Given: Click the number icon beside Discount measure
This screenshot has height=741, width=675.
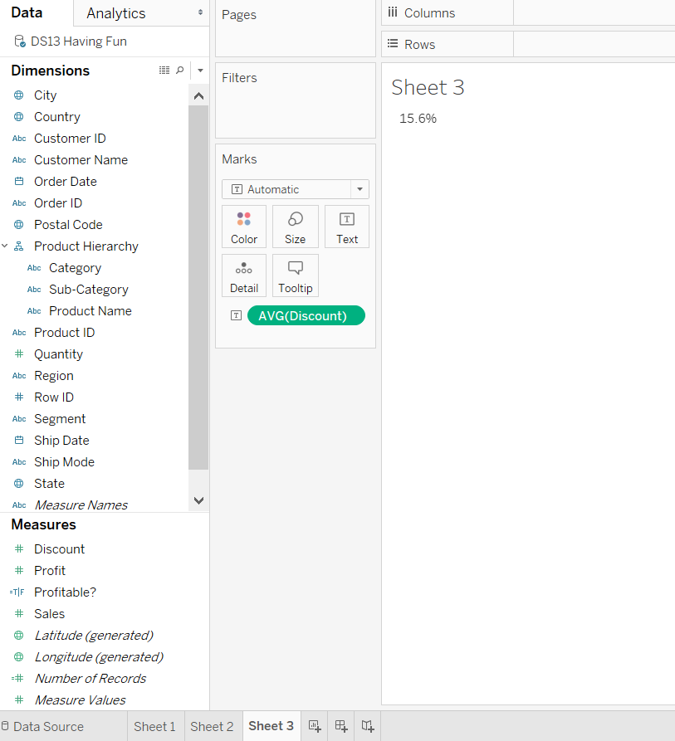Looking at the screenshot, I should 19,548.
